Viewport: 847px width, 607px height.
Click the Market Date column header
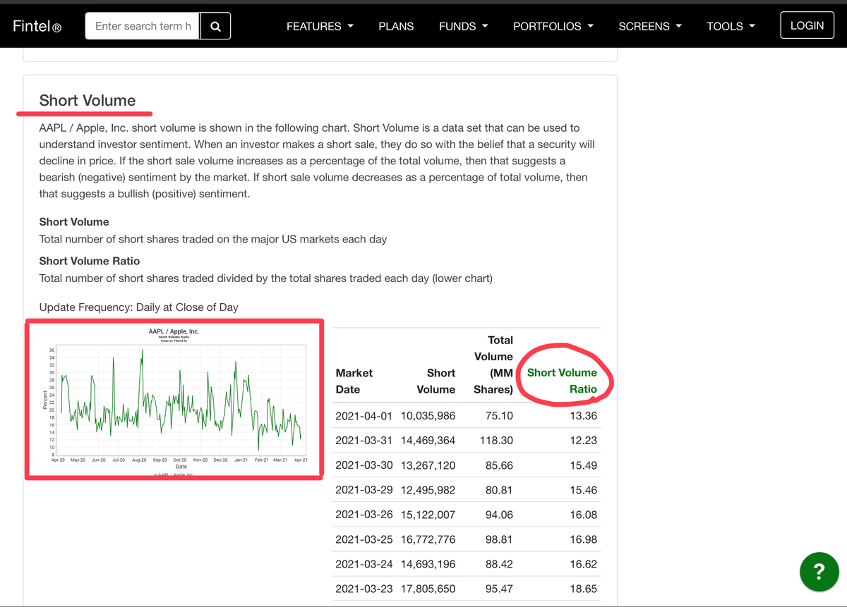[354, 381]
